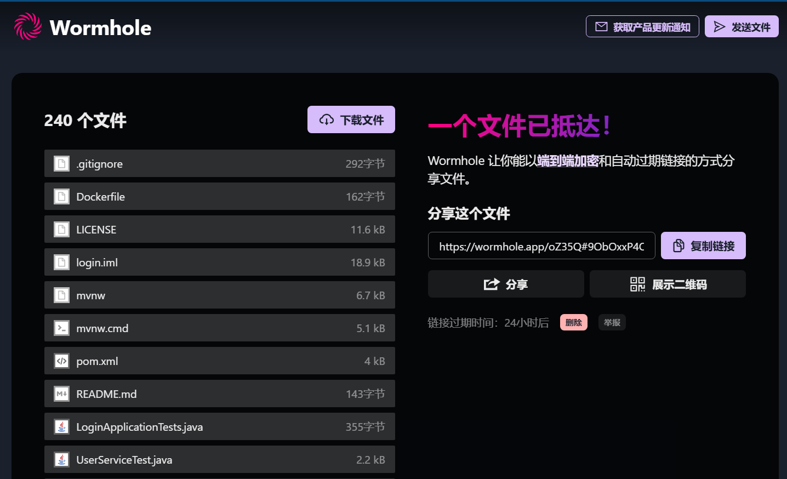Click the Java icon beside LoginApplicationTests.java
This screenshot has height=479, width=787.
(62, 427)
